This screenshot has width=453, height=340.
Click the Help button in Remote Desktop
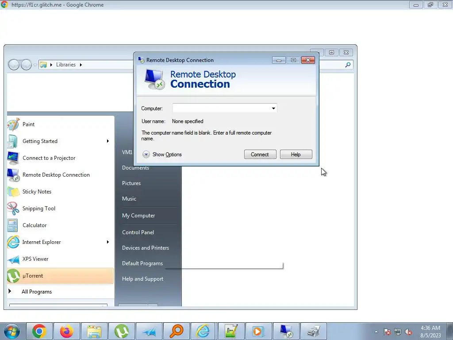pos(296,155)
